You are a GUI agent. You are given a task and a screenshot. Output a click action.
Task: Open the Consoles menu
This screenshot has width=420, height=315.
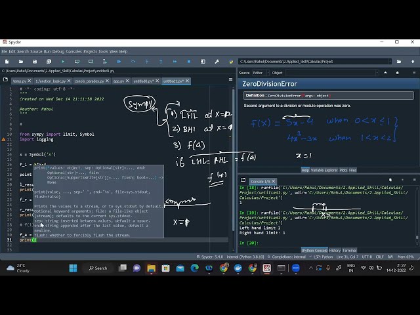click(x=73, y=51)
